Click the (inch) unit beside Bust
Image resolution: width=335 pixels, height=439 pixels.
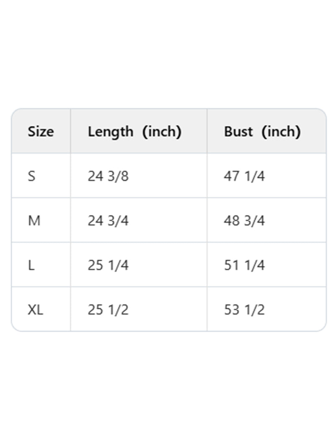click(x=281, y=132)
